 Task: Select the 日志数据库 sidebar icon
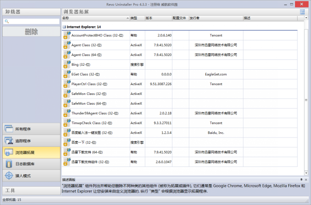(9, 164)
